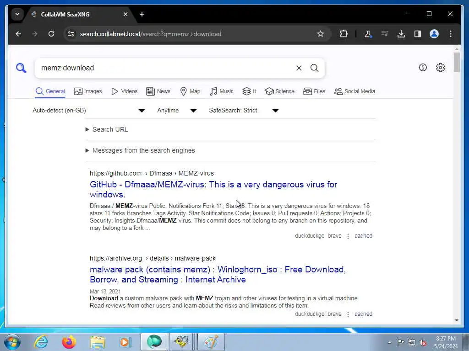Submit search with magnifier button

[x=314, y=68]
